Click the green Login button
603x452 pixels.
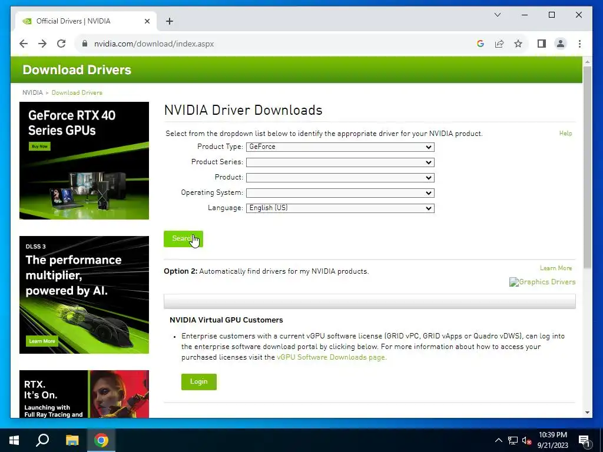(199, 381)
